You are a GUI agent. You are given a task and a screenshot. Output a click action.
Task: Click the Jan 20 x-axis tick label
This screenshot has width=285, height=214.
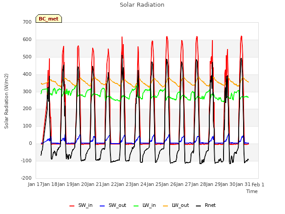click(x=80, y=184)
